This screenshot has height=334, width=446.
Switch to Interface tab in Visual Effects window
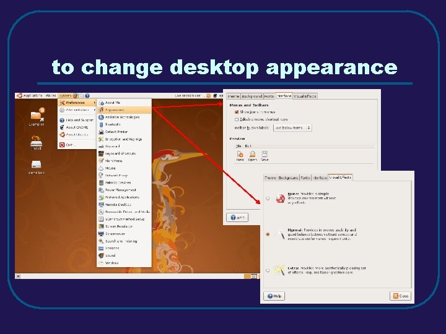[x=320, y=178]
